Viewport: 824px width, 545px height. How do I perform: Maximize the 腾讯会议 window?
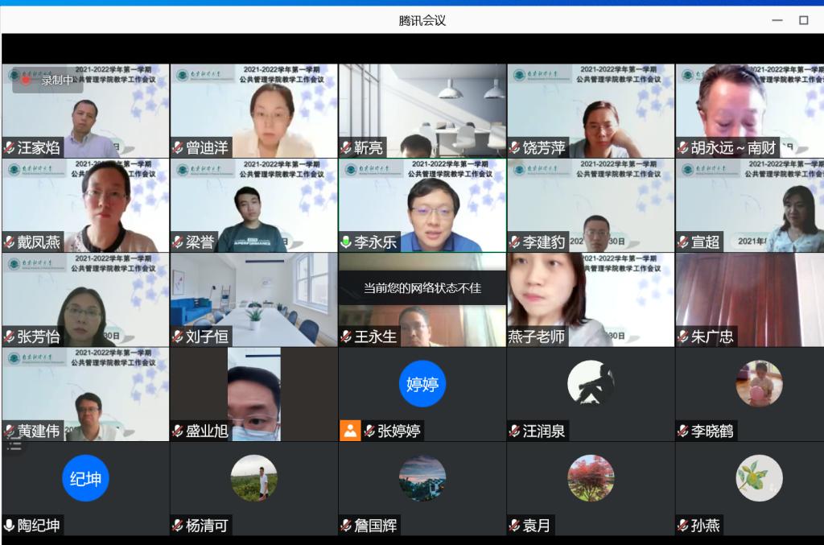click(x=803, y=20)
